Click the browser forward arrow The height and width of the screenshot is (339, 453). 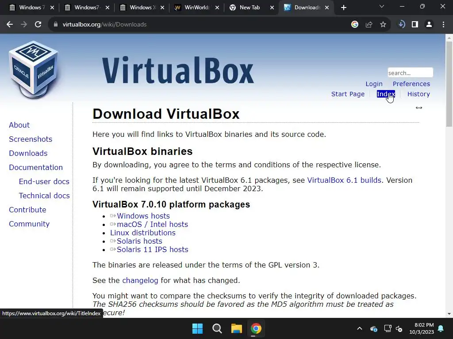(24, 25)
